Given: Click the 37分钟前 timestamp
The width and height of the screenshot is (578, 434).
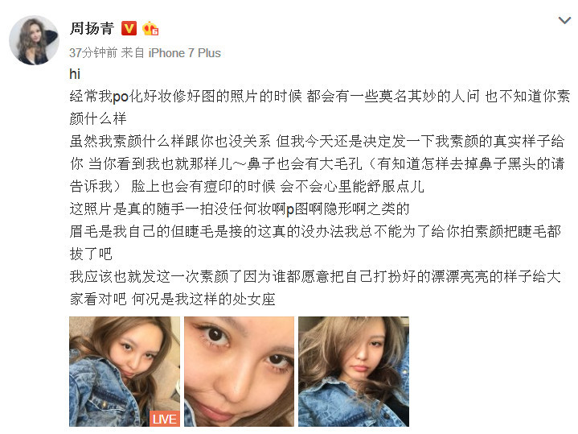Looking at the screenshot, I should [x=93, y=53].
